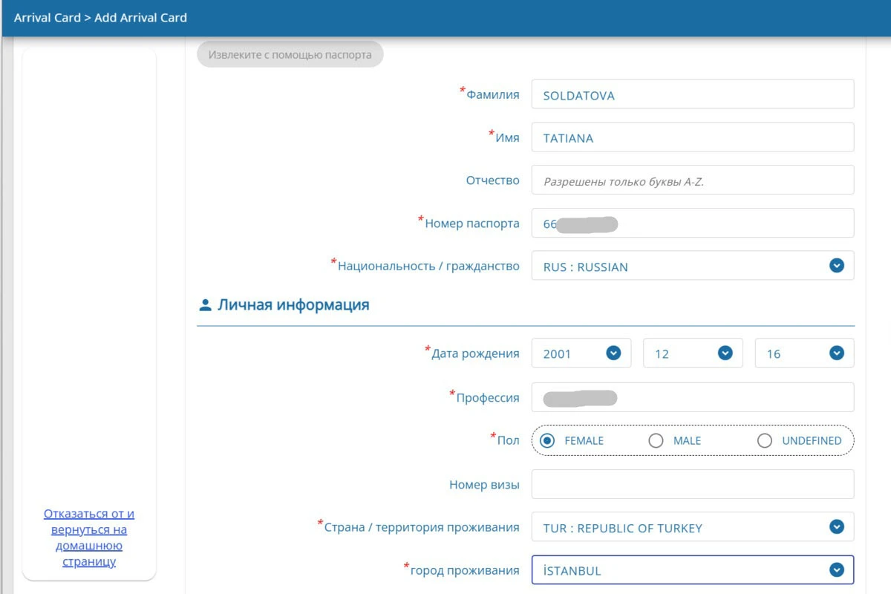Click the passport number field
The height and width of the screenshot is (594, 891).
[693, 223]
